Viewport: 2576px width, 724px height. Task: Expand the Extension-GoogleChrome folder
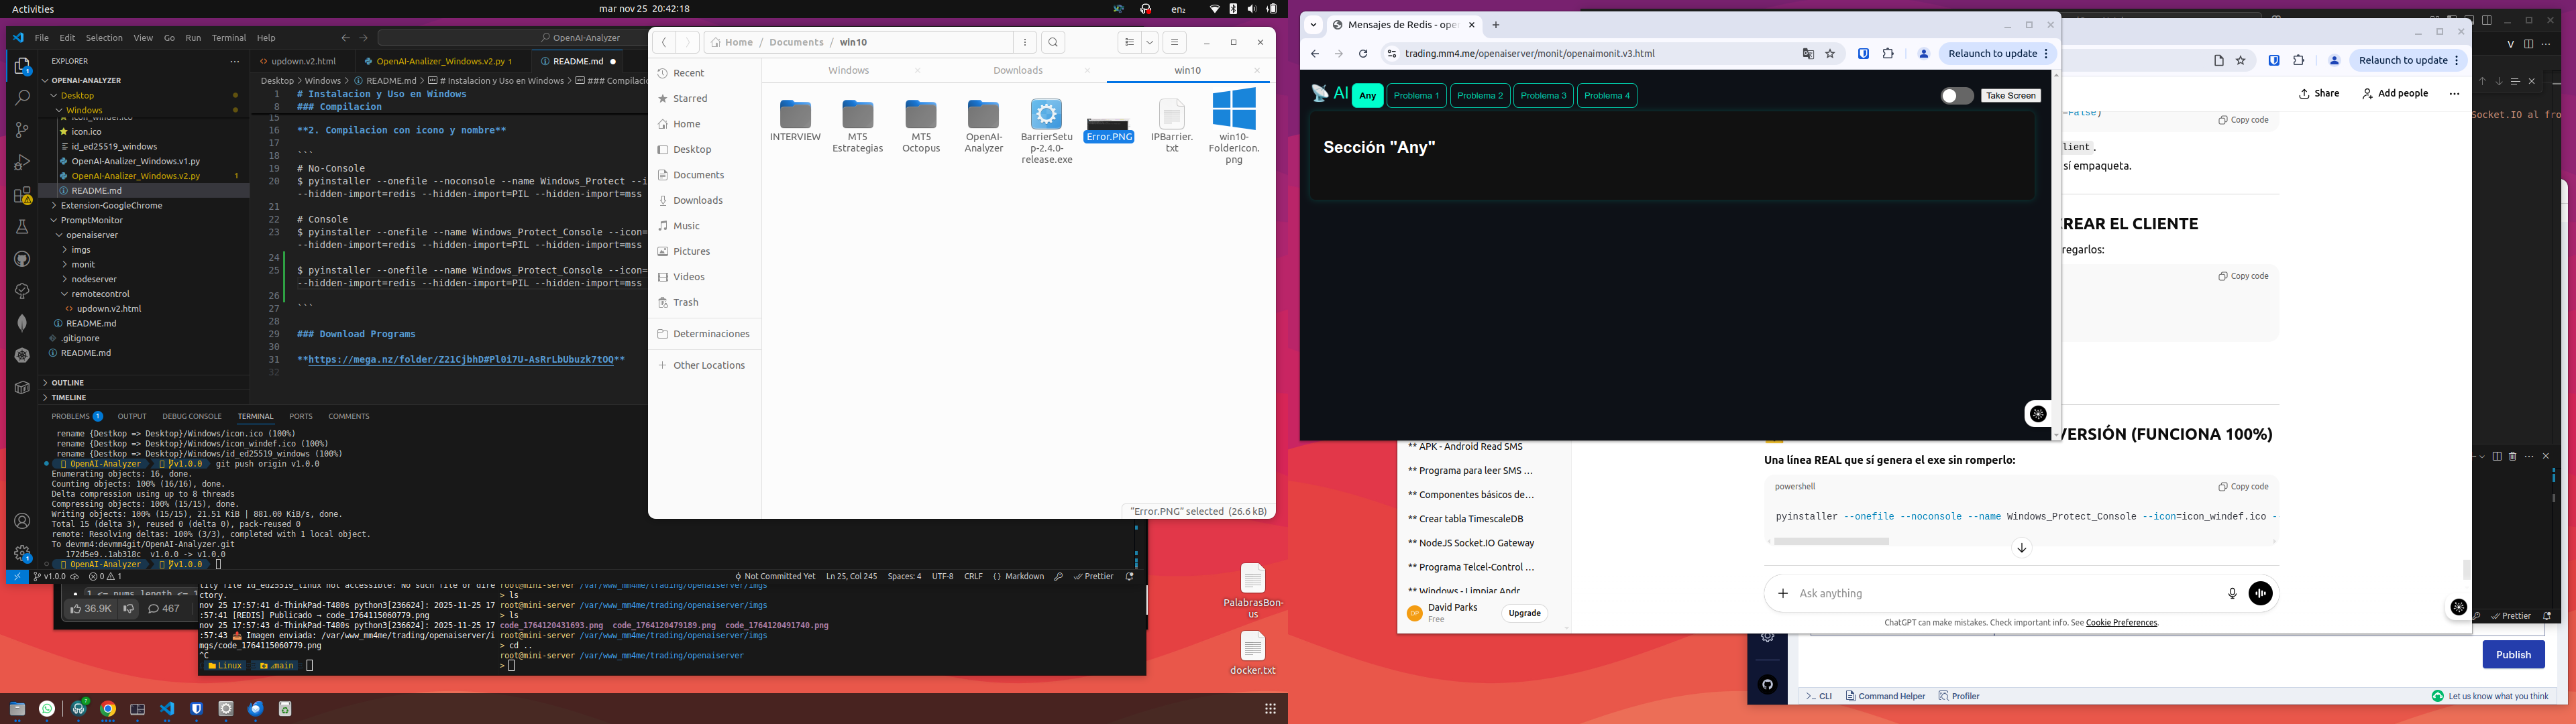(111, 205)
